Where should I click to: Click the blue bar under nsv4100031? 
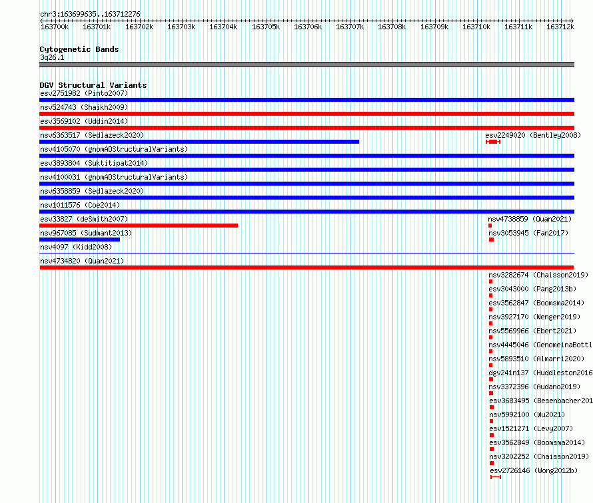point(306,184)
